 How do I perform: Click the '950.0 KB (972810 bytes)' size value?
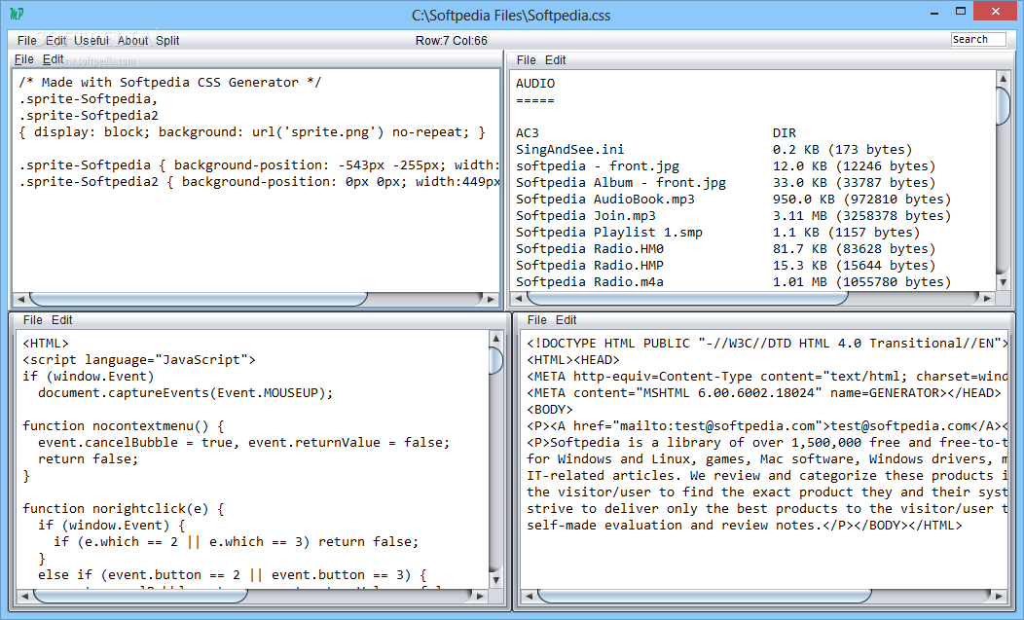[862, 200]
